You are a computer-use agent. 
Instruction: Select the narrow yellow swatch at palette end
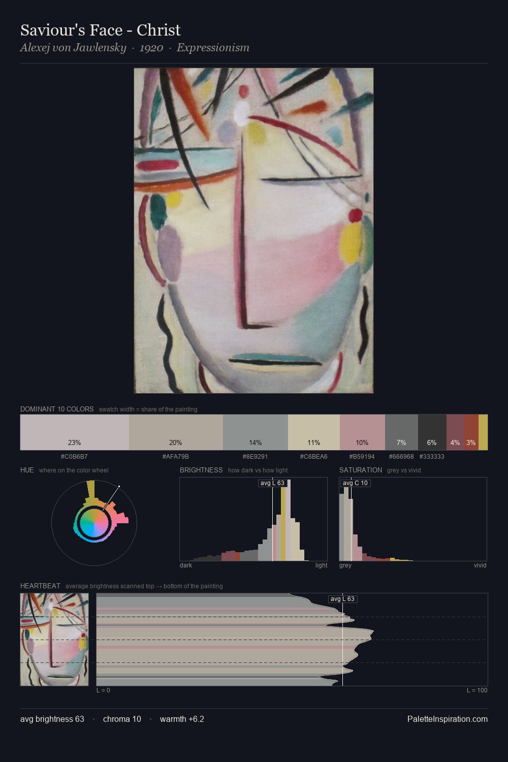point(483,432)
